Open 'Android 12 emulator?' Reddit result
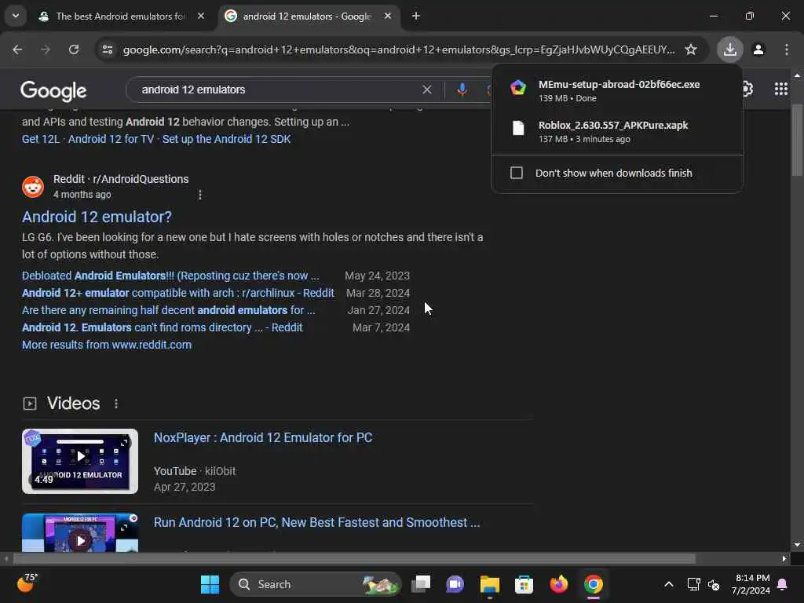Screen dimensions: 804x603 97,217
